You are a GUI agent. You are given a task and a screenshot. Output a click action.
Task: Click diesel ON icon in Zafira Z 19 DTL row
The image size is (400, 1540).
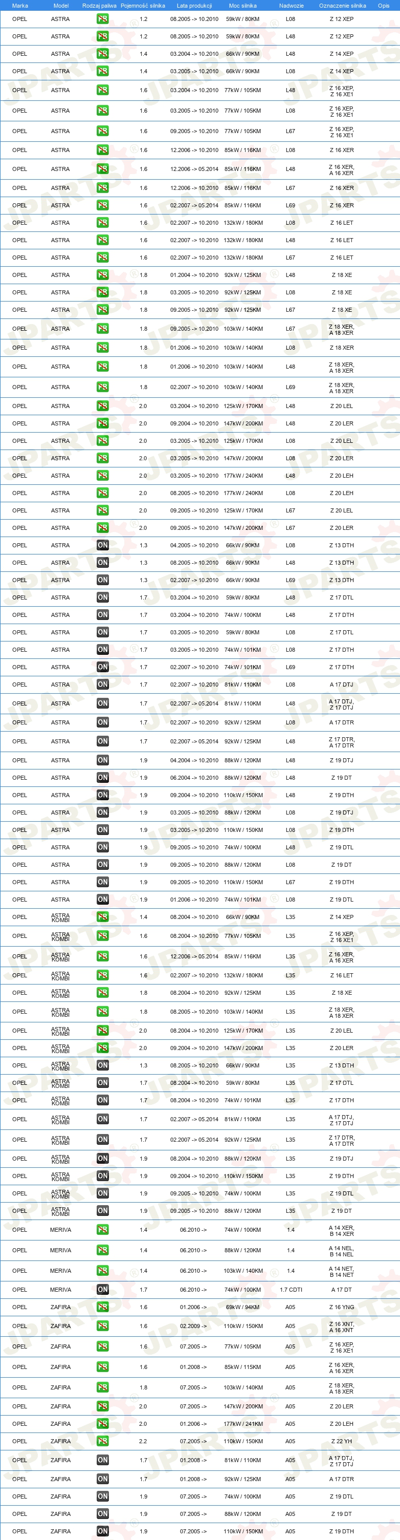click(x=103, y=1496)
